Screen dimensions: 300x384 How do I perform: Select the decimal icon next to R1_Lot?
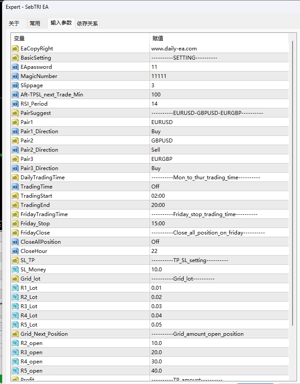(x=15, y=288)
